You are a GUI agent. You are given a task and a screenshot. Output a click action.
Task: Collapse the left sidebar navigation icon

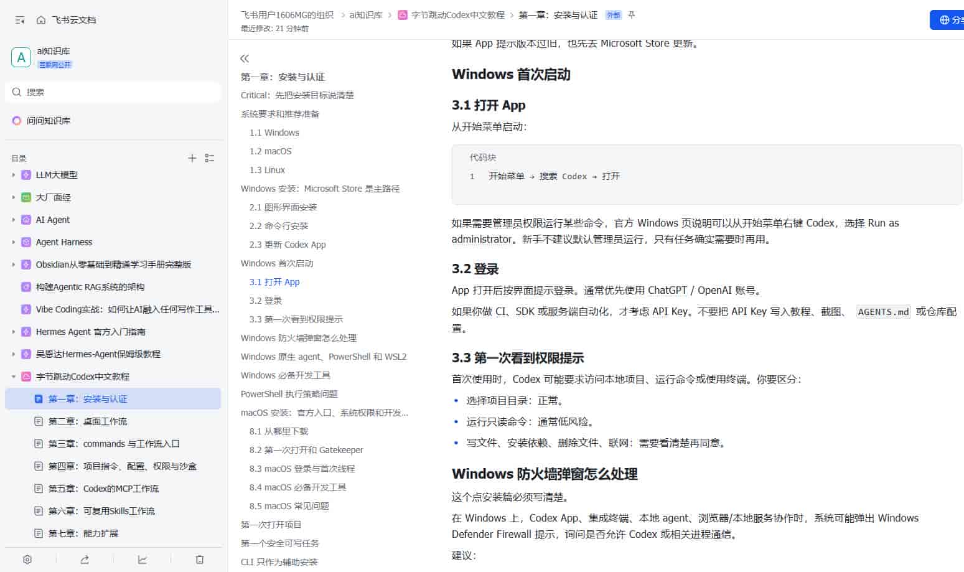tap(20, 20)
